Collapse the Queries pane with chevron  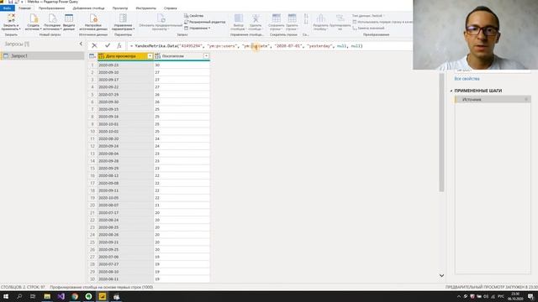pyautogui.click(x=81, y=44)
